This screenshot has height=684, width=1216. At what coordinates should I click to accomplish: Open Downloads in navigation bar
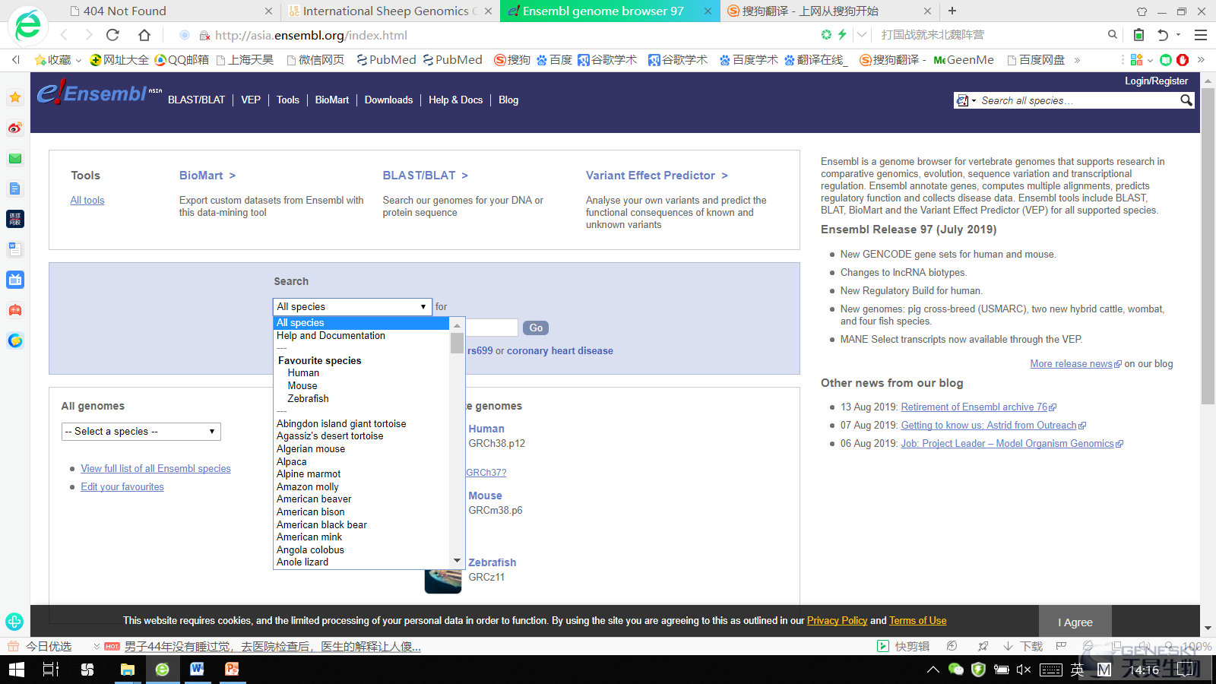[388, 100]
